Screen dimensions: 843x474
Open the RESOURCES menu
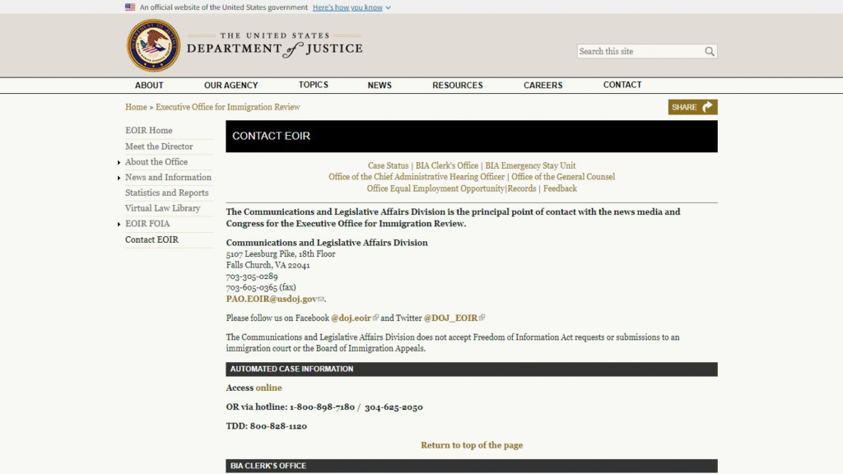[x=457, y=86]
